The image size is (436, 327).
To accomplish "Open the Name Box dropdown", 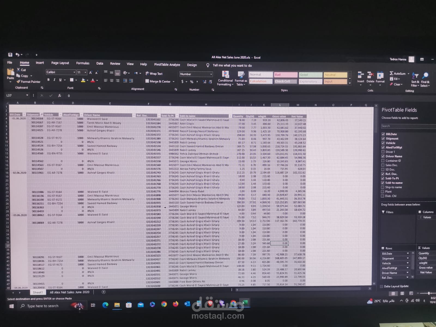I will click(x=27, y=95).
